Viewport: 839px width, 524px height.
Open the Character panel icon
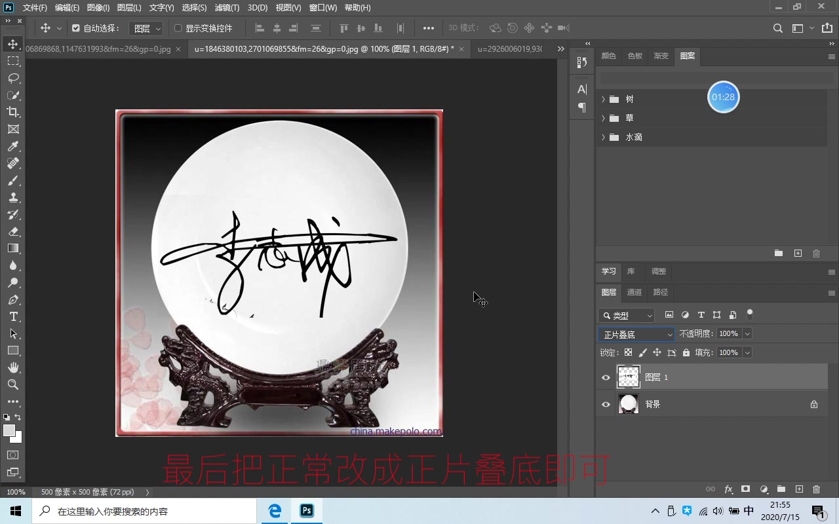pyautogui.click(x=582, y=89)
